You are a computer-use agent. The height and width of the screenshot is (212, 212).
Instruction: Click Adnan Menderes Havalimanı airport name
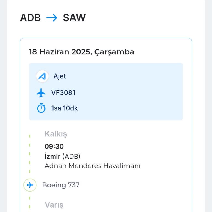(x=92, y=166)
